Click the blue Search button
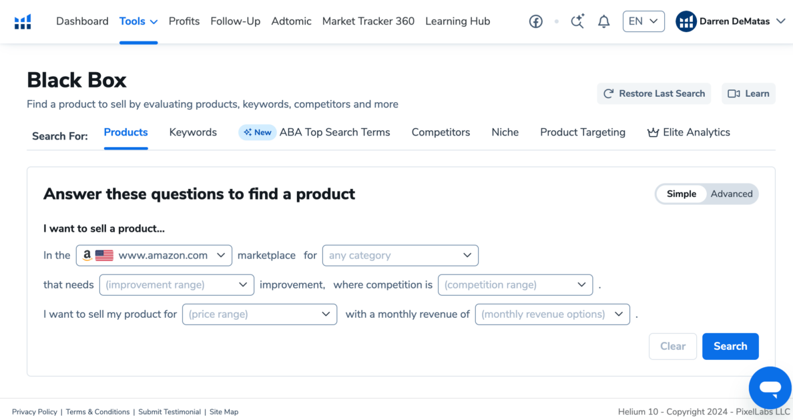 click(730, 346)
